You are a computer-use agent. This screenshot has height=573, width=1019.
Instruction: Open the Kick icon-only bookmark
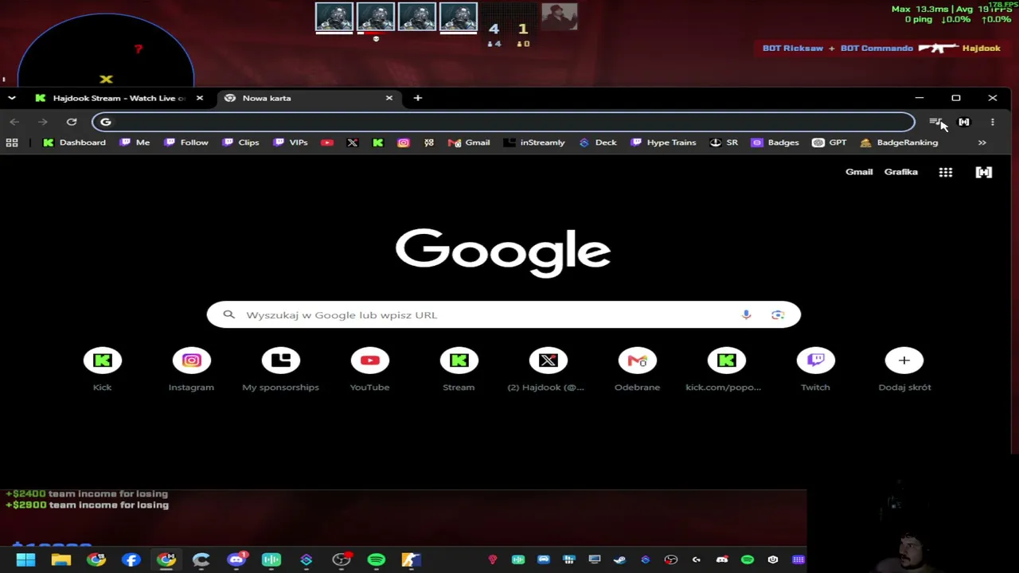(378, 142)
